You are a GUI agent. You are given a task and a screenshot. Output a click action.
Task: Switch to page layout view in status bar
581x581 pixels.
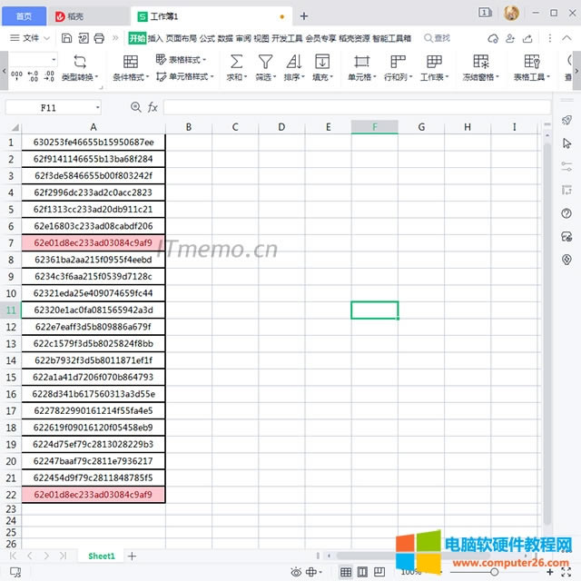(x=365, y=572)
